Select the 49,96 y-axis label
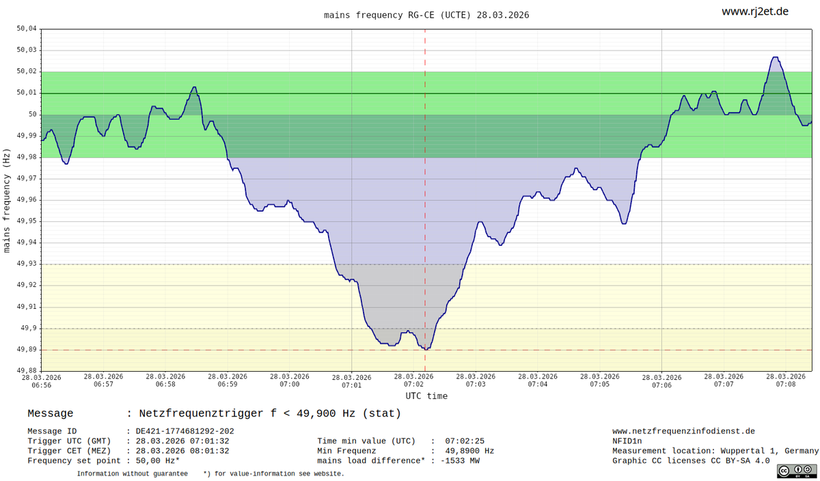Image resolution: width=820 pixels, height=481 pixels. (x=26, y=200)
